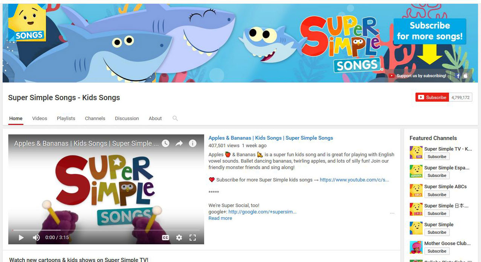Open the video settings gear
Viewport: 481px width, 262px height.
[x=179, y=238]
